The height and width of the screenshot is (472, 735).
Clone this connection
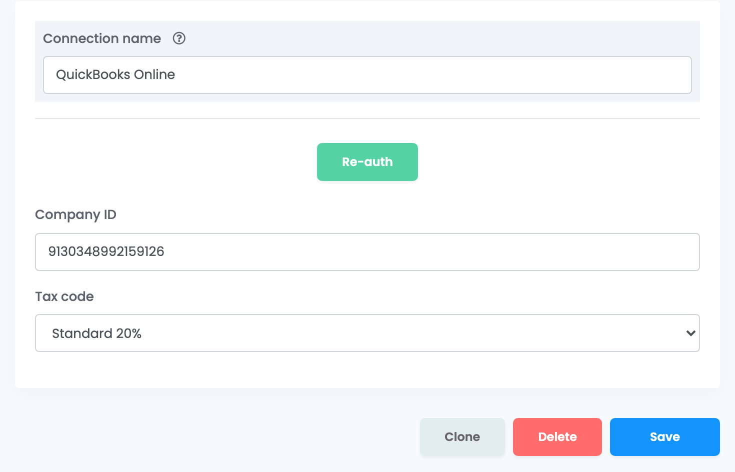click(x=462, y=437)
